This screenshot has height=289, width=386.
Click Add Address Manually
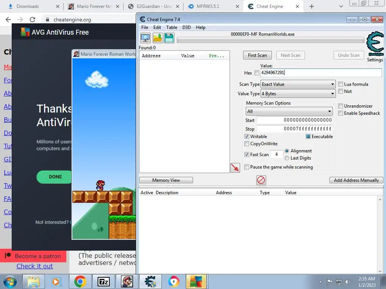click(x=356, y=180)
